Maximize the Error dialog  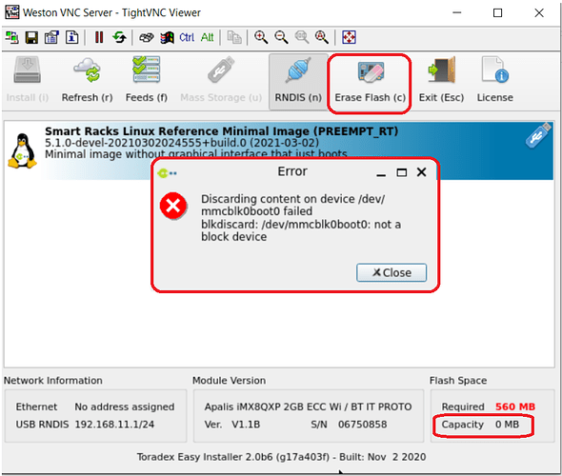[x=401, y=172]
